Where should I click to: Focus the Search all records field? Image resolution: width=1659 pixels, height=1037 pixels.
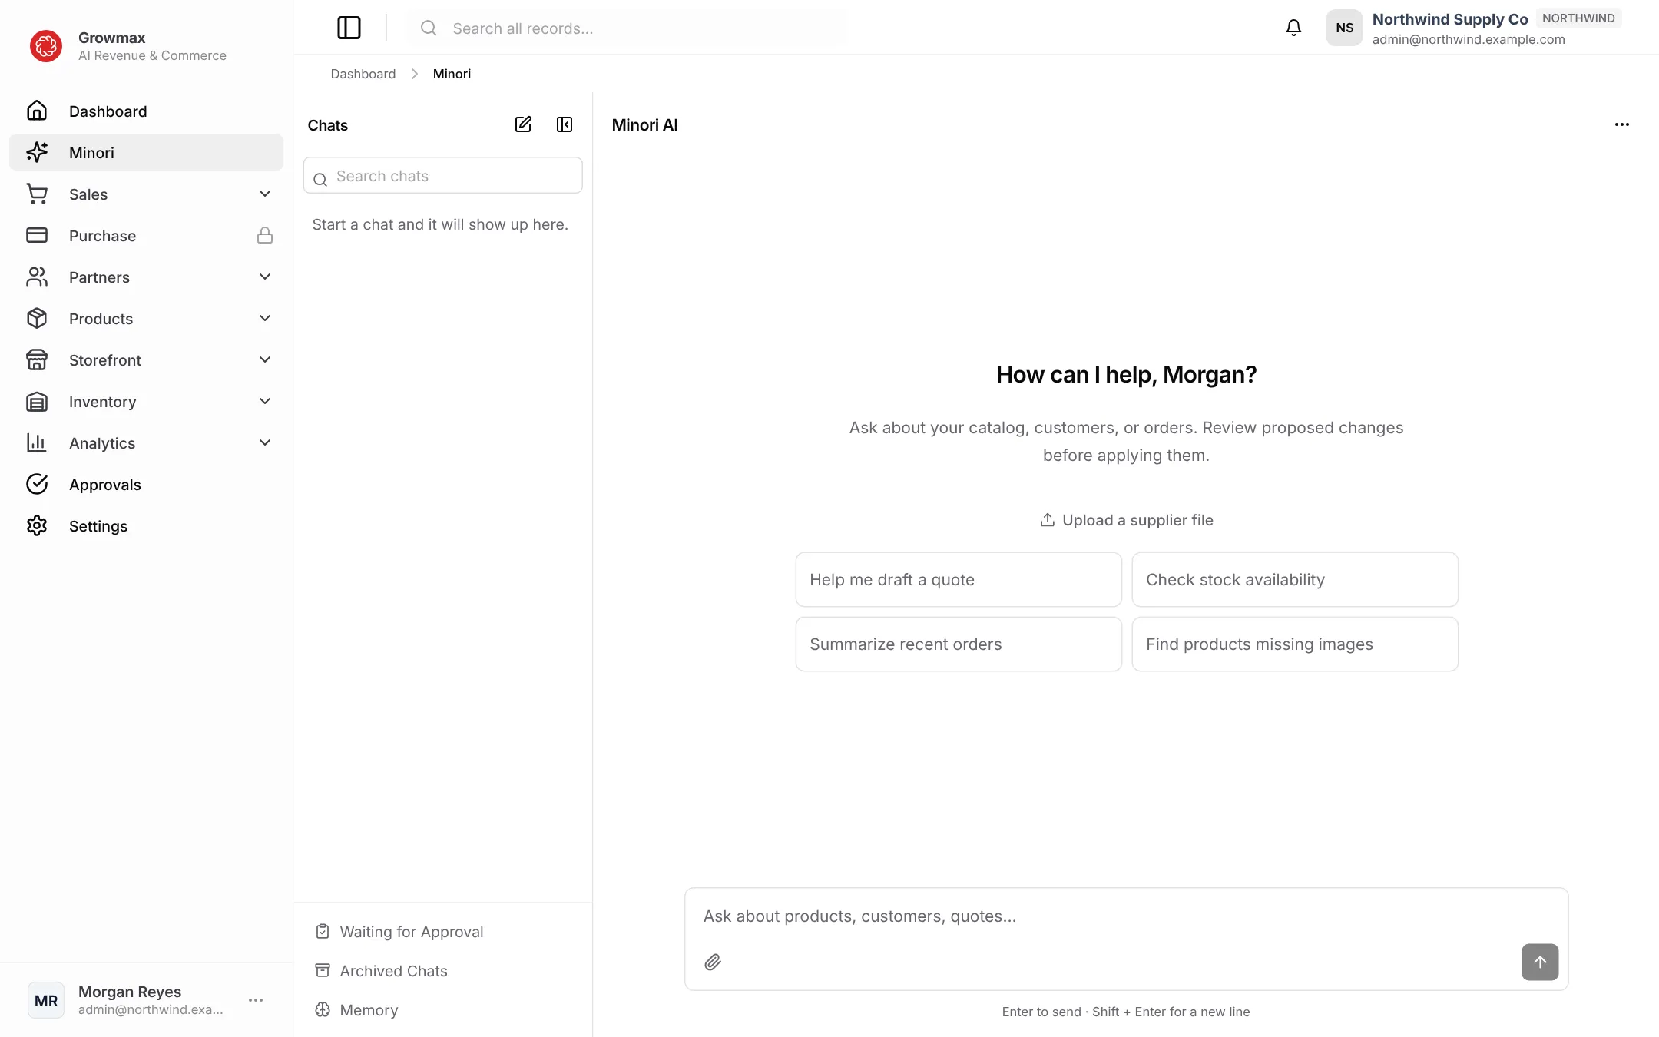(627, 28)
